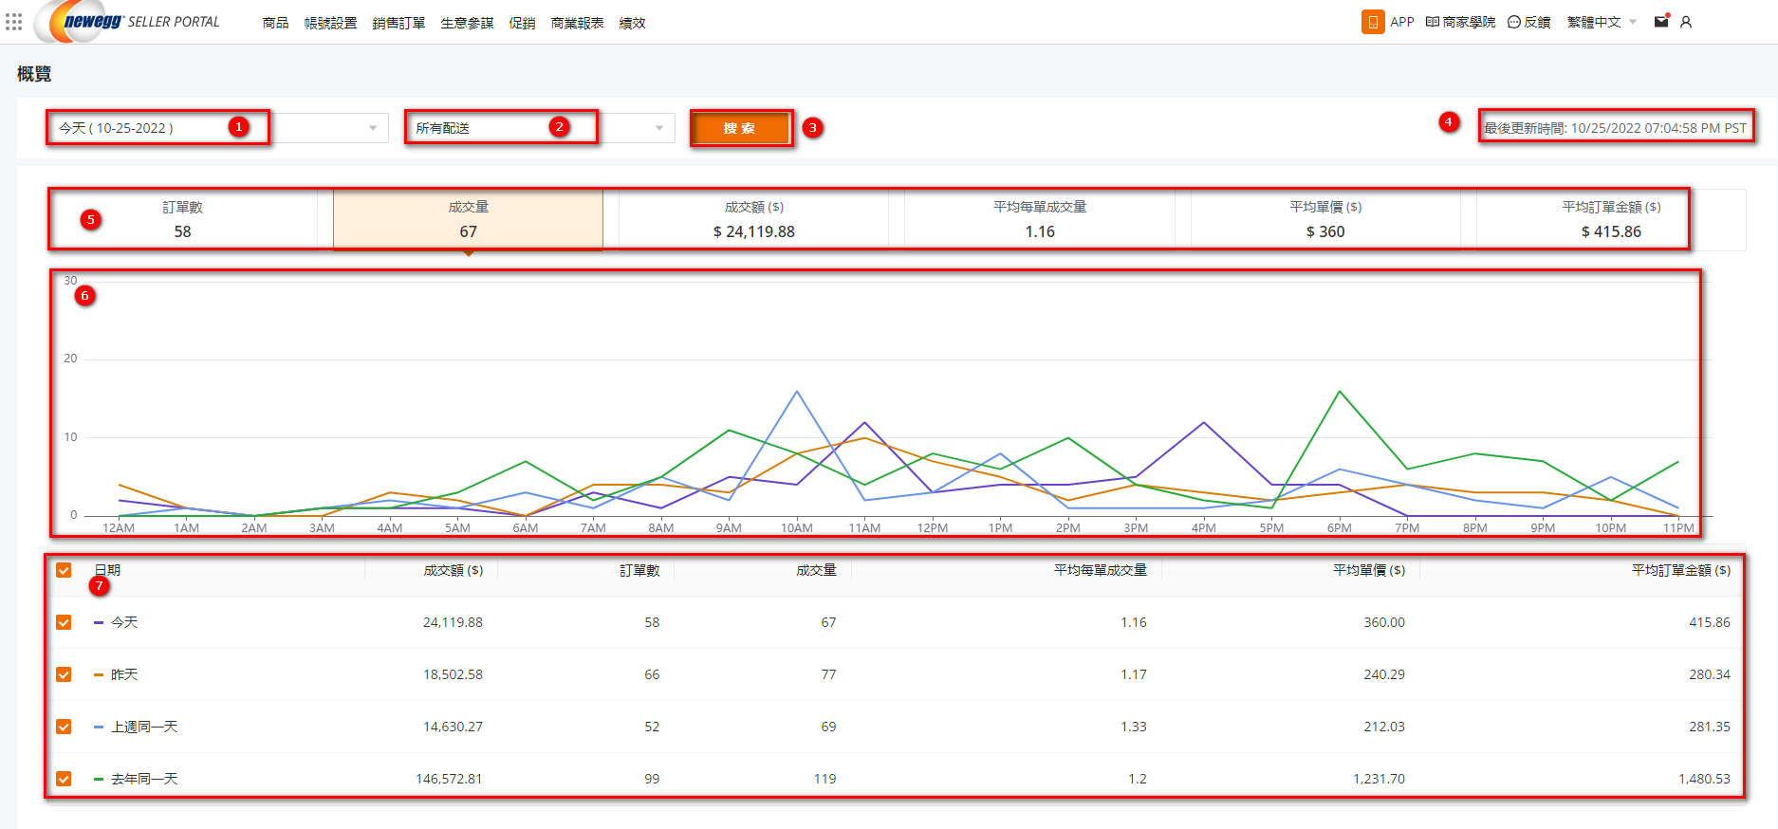Click the blue 上週同一天 legend marker
Screen dimensions: 1778x829
click(99, 727)
